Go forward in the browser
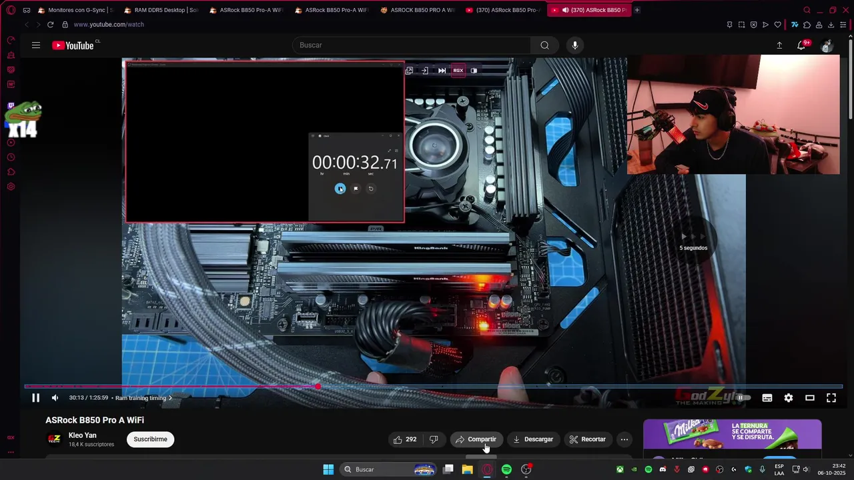 (38, 25)
